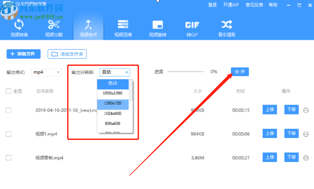Check the checkbox next to 视频录制.mp4
The width and height of the screenshot is (314, 189).
click(8, 157)
